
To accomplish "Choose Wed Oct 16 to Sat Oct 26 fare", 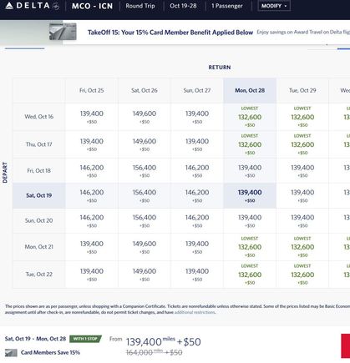I will coord(145,117).
